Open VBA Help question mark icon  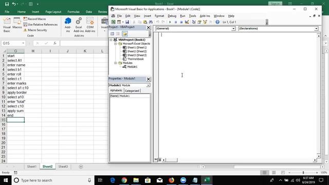pyautogui.click(x=217, y=22)
